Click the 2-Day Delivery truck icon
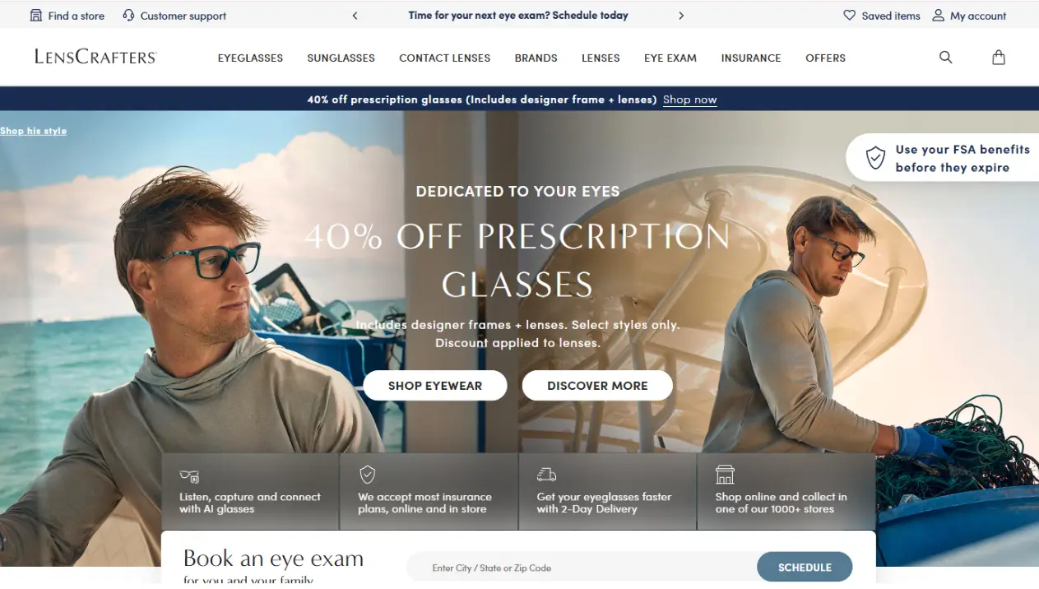 pos(546,475)
